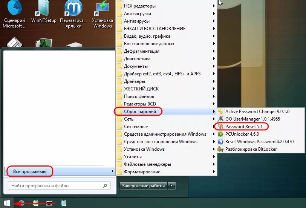The image size is (306, 208).
Task: Click the Password Reset 5.1 keys icon
Action: tap(220, 127)
